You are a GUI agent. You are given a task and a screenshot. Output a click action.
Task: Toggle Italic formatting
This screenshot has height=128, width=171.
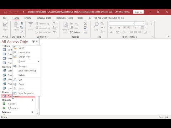[115, 28]
